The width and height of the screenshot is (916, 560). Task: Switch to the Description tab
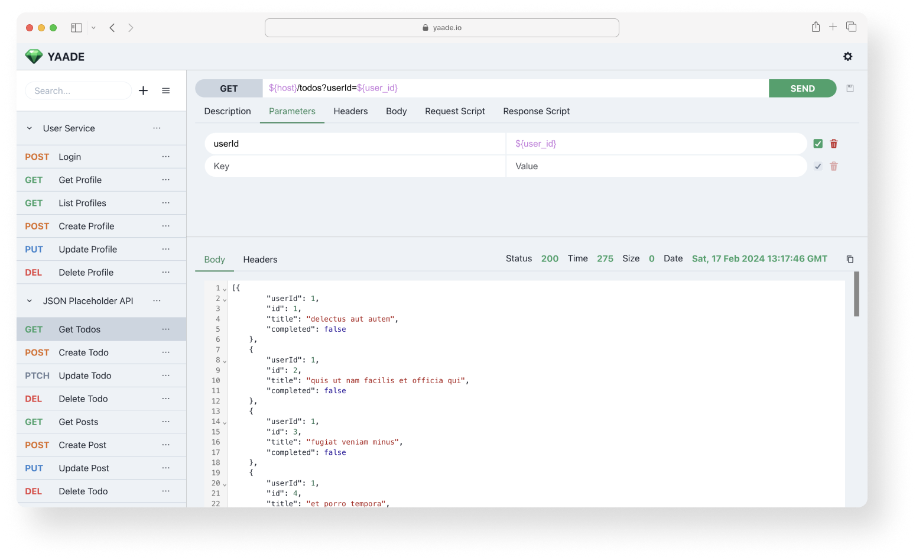[x=228, y=111]
